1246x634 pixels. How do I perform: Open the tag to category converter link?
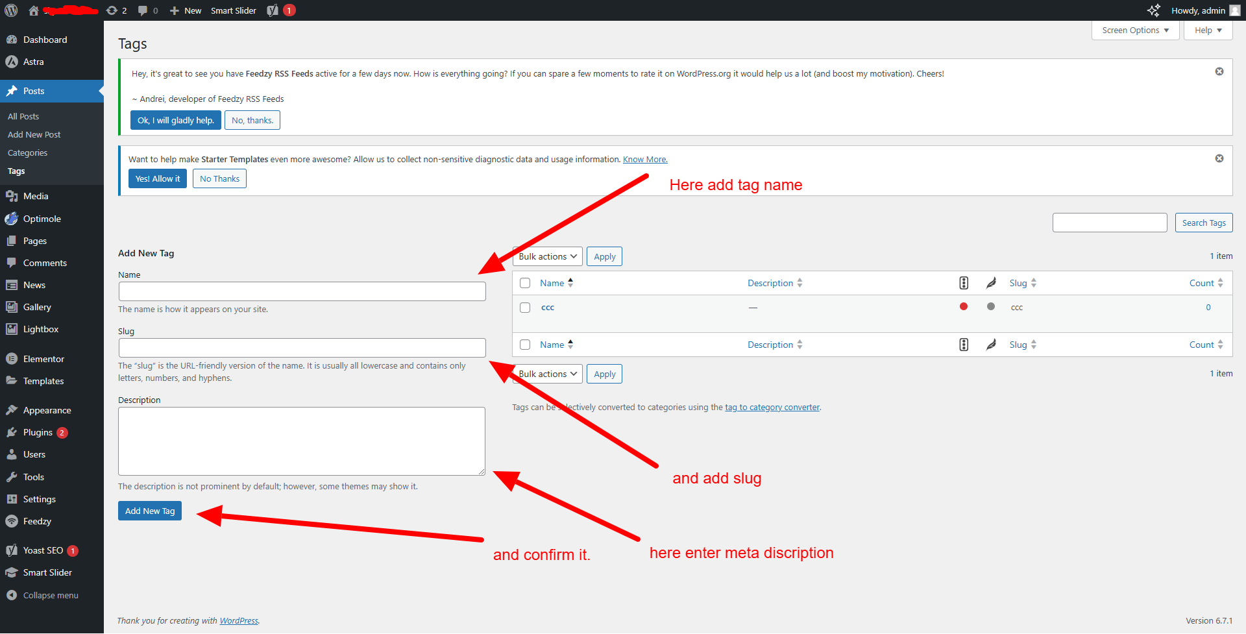[x=772, y=408]
